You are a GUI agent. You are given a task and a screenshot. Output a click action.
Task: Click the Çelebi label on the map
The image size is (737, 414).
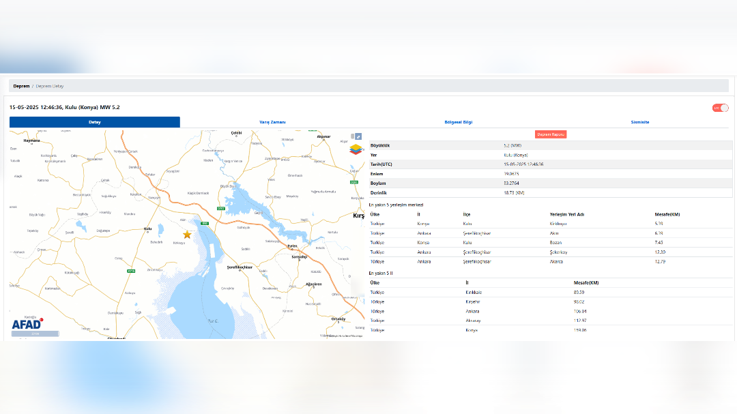tap(236, 132)
